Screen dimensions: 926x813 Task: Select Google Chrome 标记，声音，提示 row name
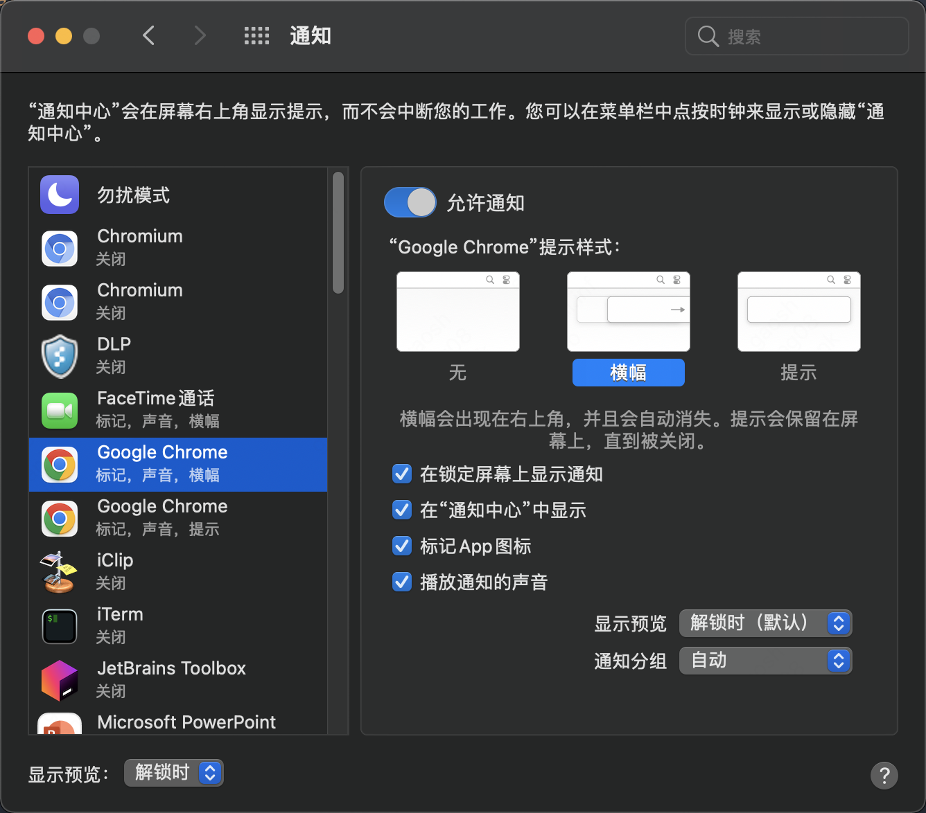(x=162, y=506)
